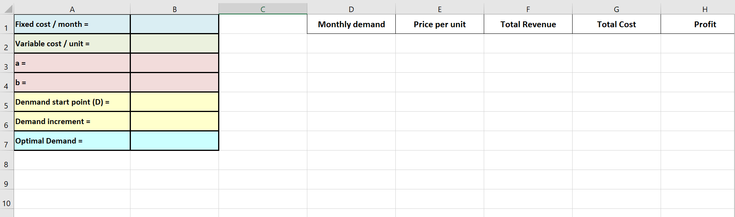The image size is (735, 217).
Task: Select row 7 header
Action: click(x=7, y=141)
